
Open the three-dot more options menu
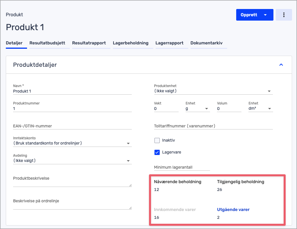(284, 15)
